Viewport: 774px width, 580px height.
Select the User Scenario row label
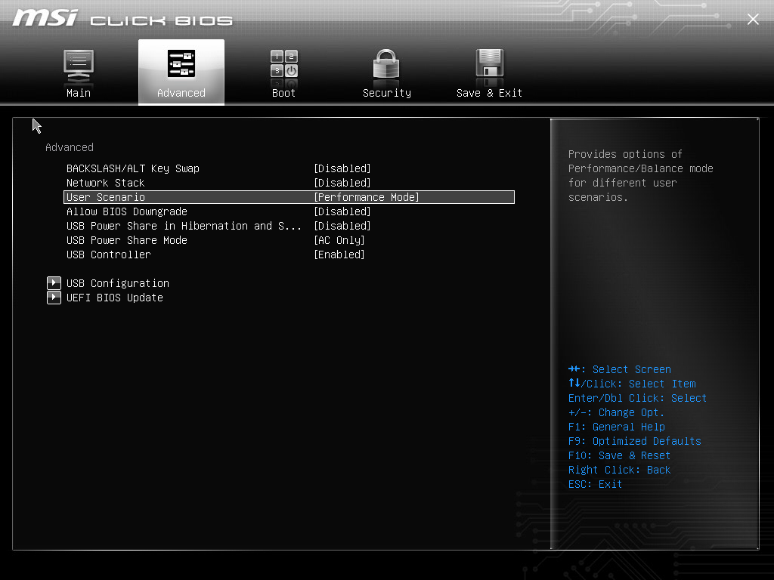coord(106,197)
